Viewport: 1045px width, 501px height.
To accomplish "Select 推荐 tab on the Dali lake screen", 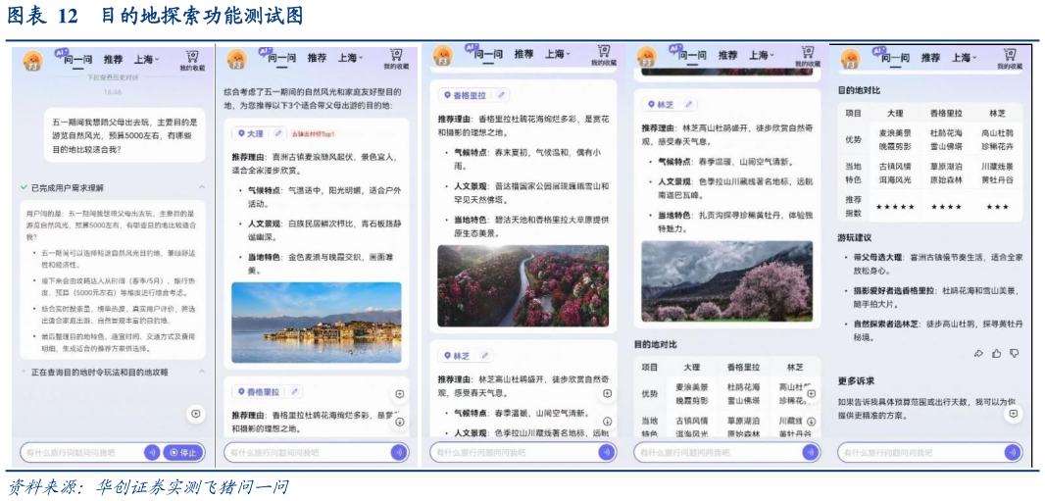I will tap(318, 57).
